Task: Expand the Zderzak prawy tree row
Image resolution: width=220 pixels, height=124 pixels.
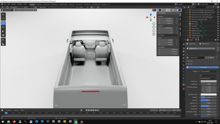Action: click(x=188, y=33)
